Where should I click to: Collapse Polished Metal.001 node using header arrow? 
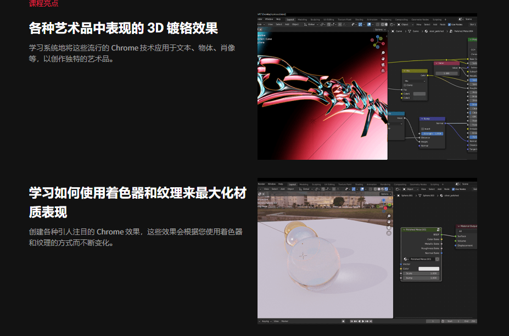point(404,229)
